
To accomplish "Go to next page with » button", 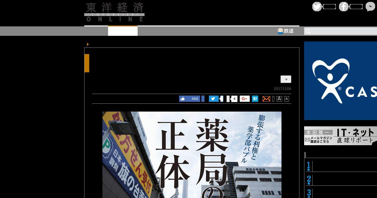I will click(286, 79).
